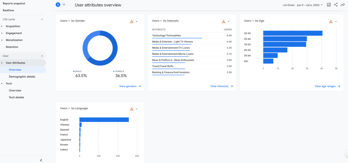348x163 pixels.
Task: Open Tech details in the sidebar
Action: click(16, 97)
